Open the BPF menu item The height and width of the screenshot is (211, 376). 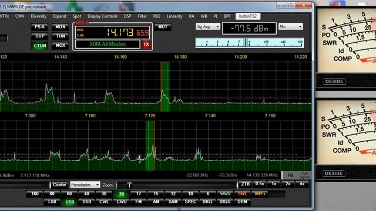[x=227, y=16]
